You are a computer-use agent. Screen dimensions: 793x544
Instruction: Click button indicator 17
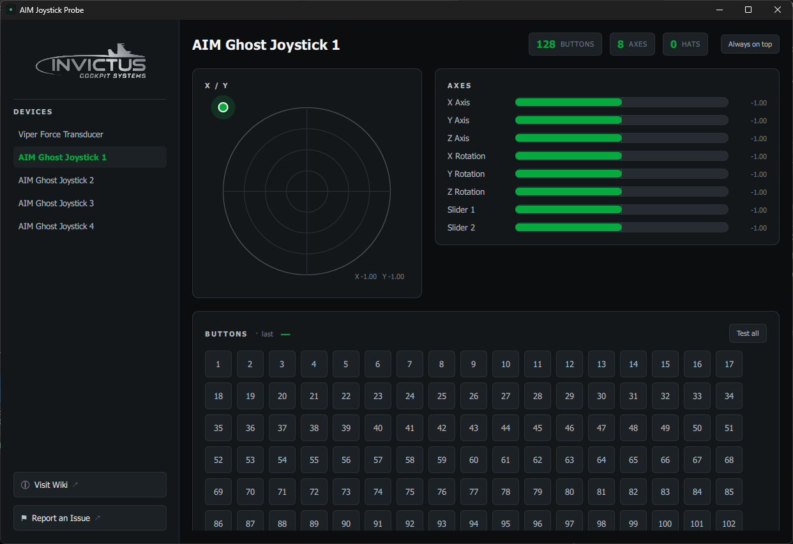[729, 364]
